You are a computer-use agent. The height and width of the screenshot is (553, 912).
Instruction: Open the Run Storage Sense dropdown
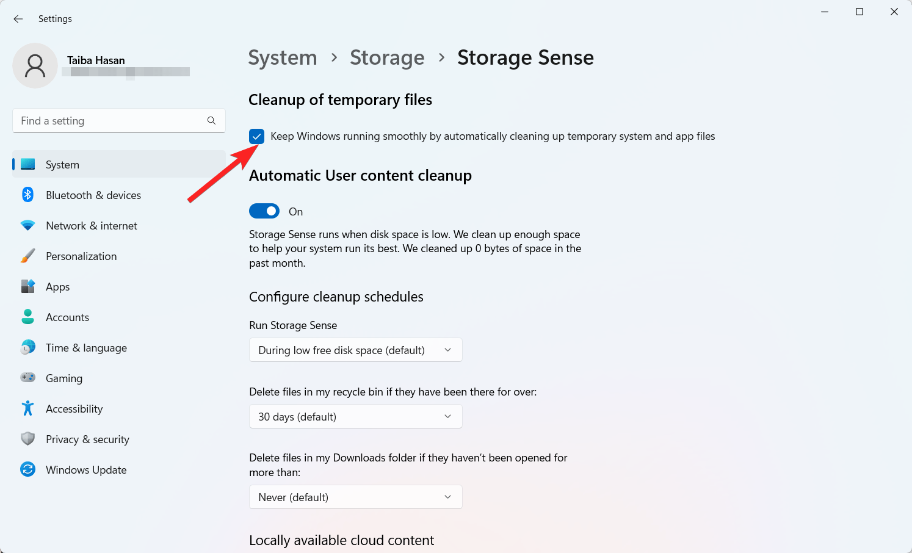click(355, 350)
